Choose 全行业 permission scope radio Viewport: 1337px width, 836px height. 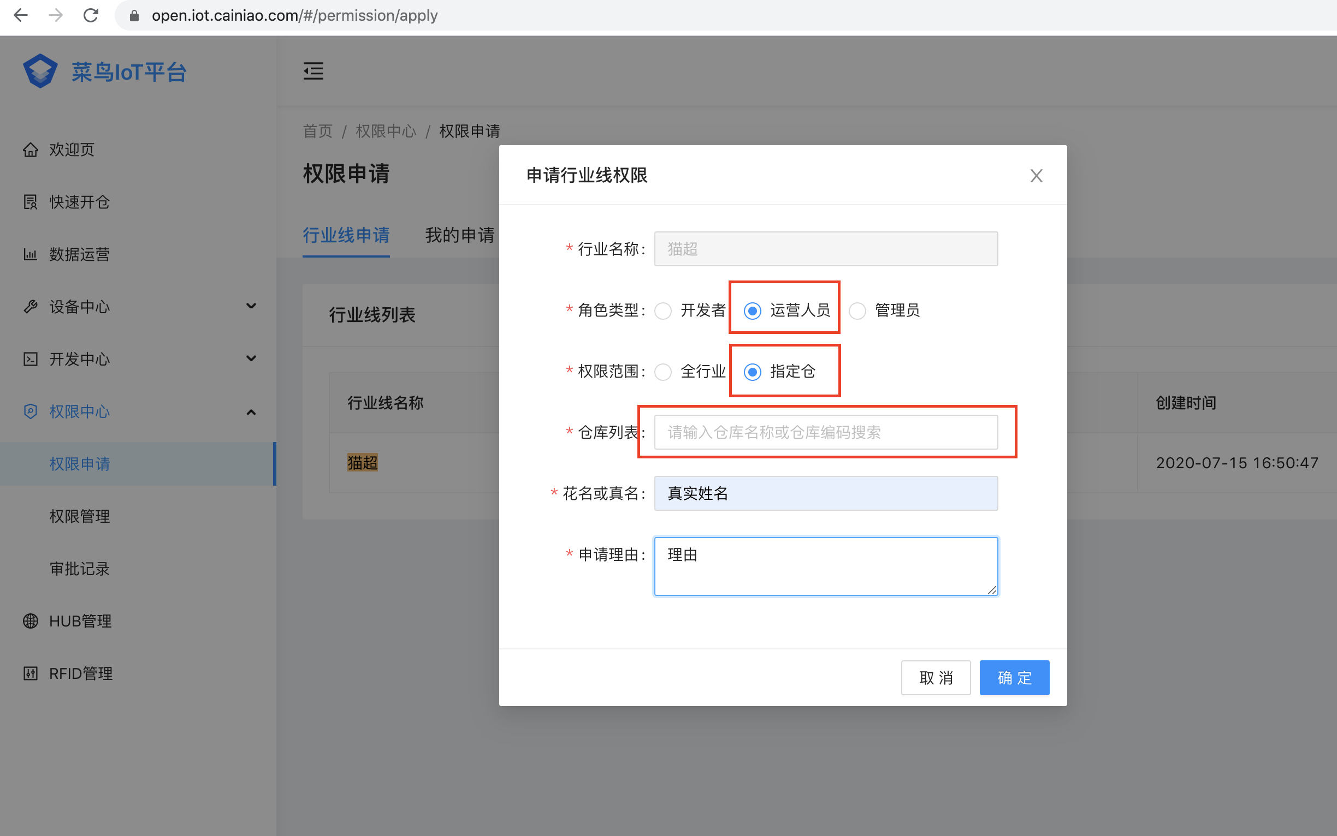663,372
